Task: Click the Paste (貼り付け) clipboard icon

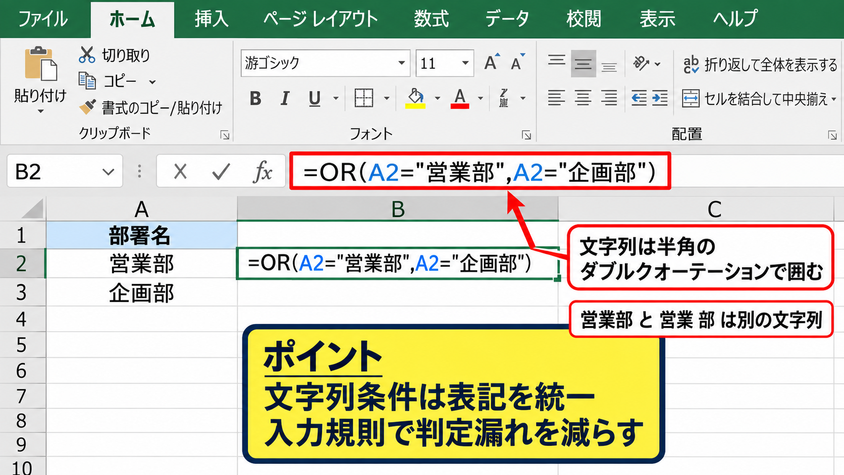Action: [40, 64]
